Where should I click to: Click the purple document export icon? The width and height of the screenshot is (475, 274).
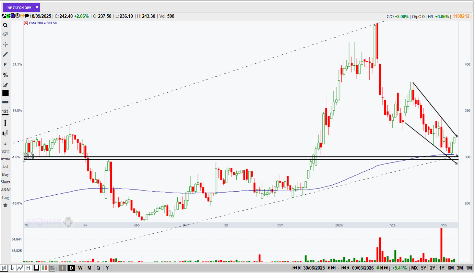pyautogui.click(x=13, y=16)
